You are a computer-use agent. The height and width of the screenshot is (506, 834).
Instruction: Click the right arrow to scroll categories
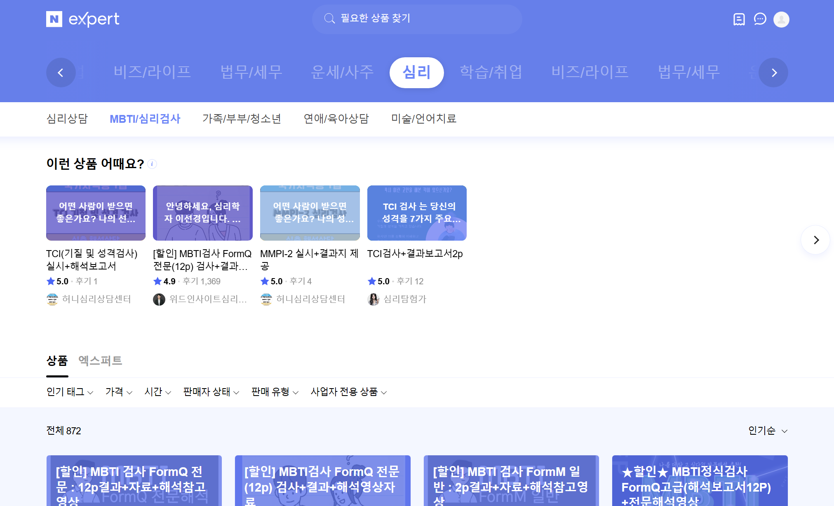tap(773, 73)
